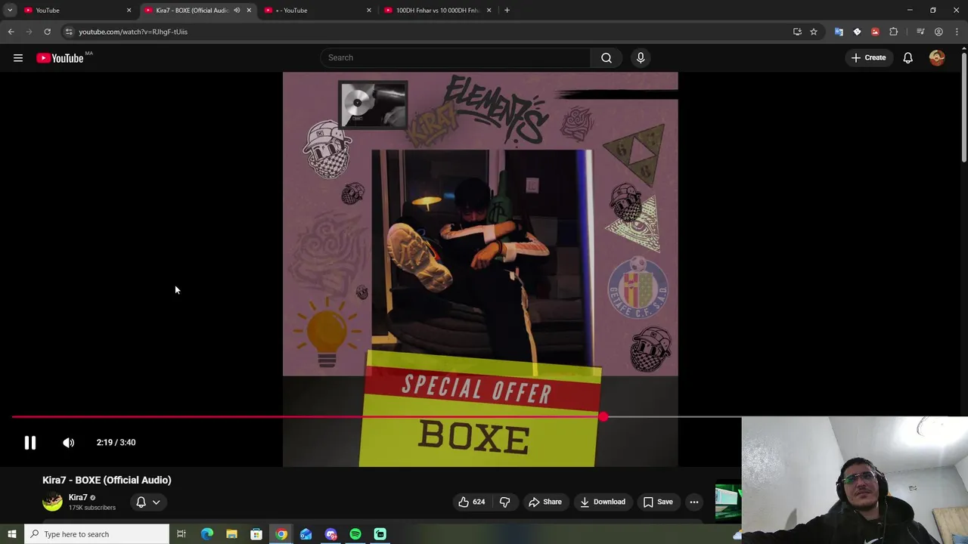Open the tab search dropdown
Screen dimensions: 968x544
point(10,11)
